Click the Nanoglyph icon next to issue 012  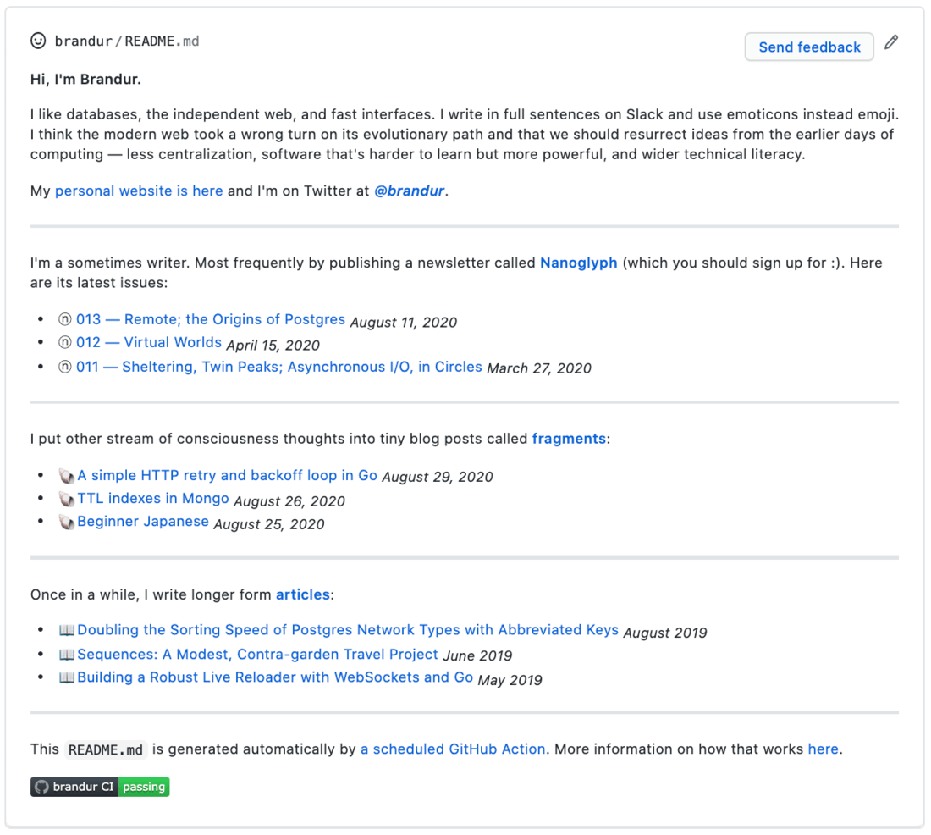point(64,343)
